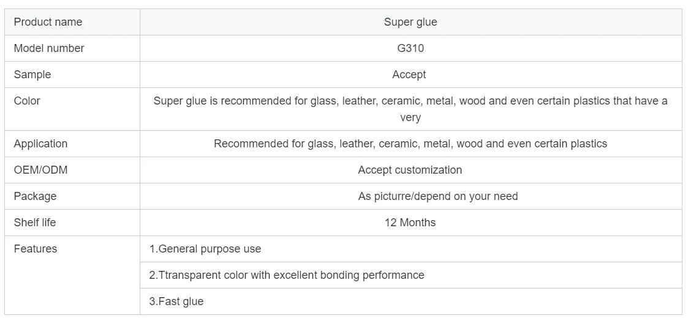Select the G310 model value

410,48
